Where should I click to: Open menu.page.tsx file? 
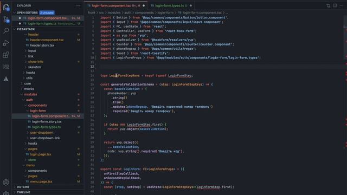coord(41,182)
